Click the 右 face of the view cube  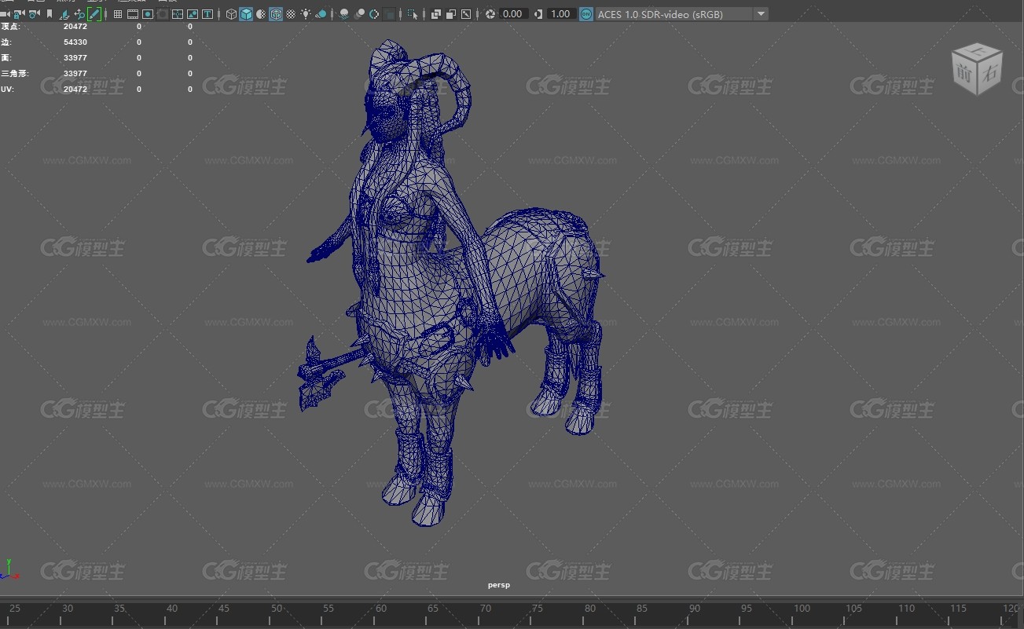tap(989, 72)
